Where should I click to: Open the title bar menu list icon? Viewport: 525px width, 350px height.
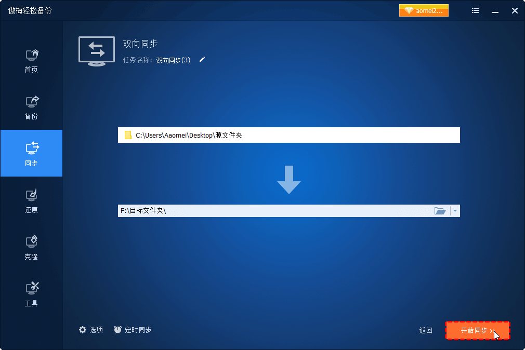pos(476,11)
